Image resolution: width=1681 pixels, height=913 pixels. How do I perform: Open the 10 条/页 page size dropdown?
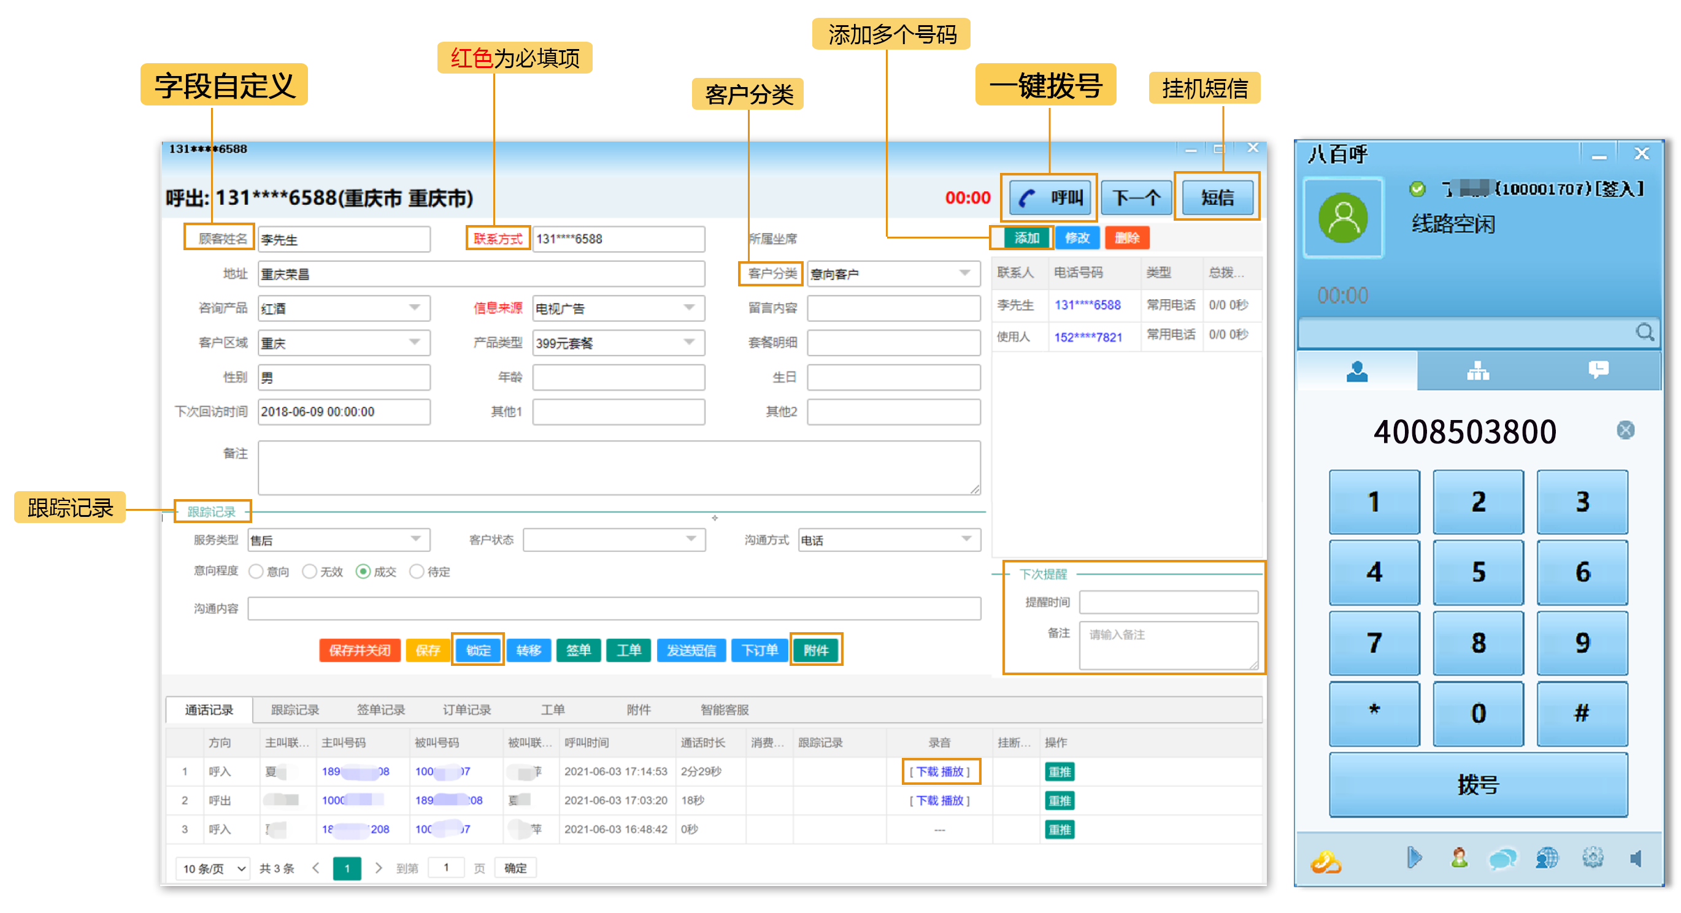point(213,869)
